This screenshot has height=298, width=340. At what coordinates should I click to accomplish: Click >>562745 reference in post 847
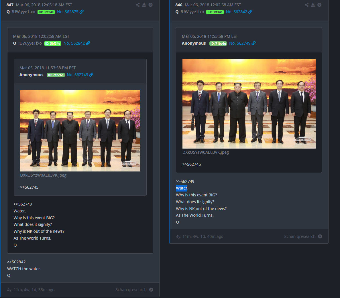(29, 187)
